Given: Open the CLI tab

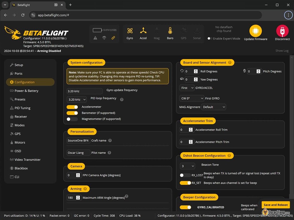Looking at the screenshot, I should point(30,177).
